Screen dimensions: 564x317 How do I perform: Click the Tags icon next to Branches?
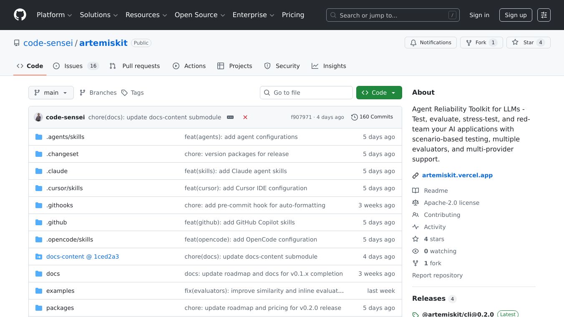click(x=125, y=93)
